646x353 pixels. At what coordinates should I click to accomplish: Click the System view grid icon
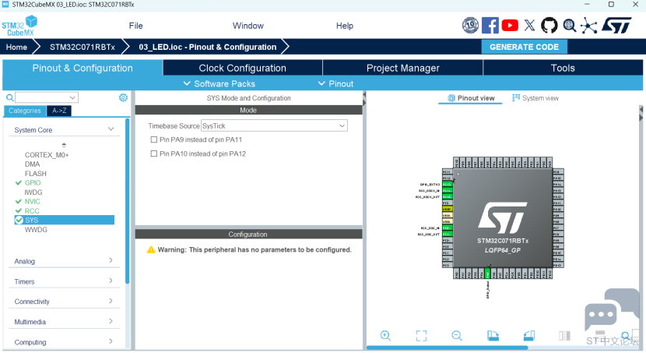pos(516,97)
